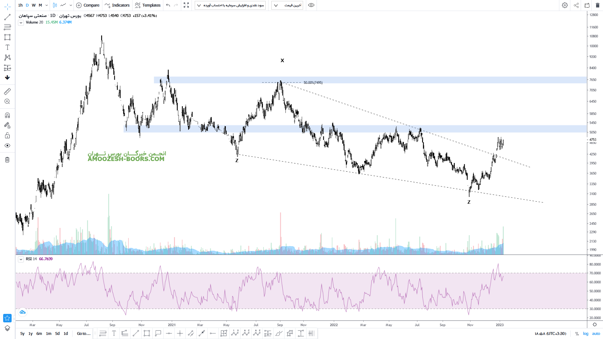Image resolution: width=603 pixels, height=339 pixels.
Task: Open chart settings gear icon
Action: [x=565, y=5]
